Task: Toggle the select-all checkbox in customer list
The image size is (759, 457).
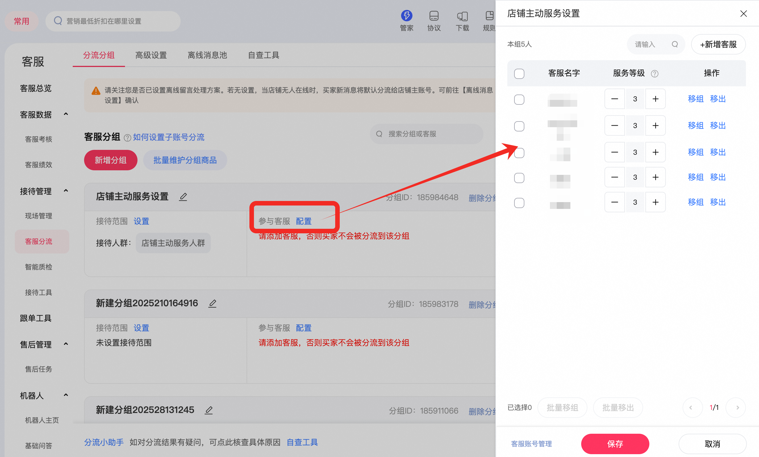Action: tap(519, 74)
